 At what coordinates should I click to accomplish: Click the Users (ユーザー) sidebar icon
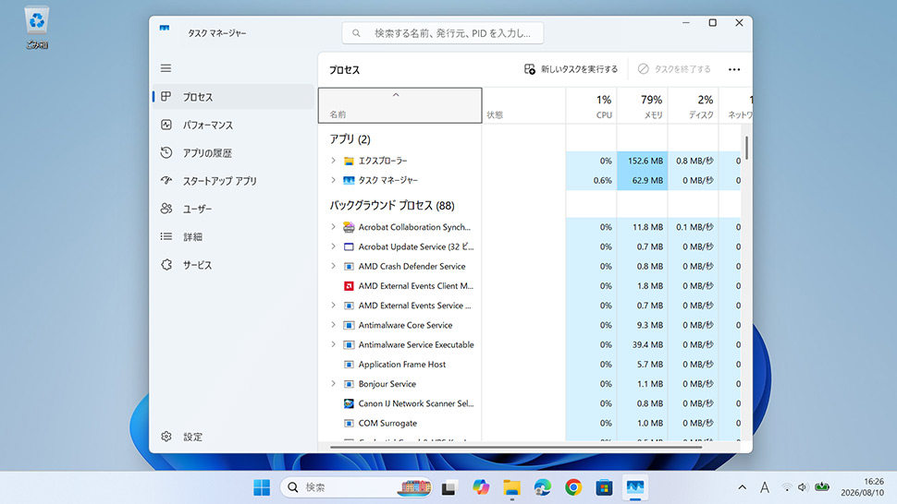(166, 209)
